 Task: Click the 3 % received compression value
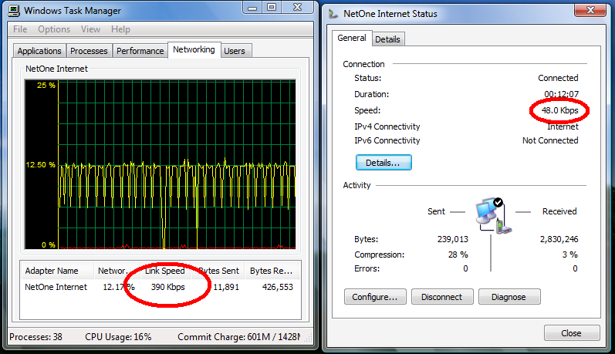[570, 255]
